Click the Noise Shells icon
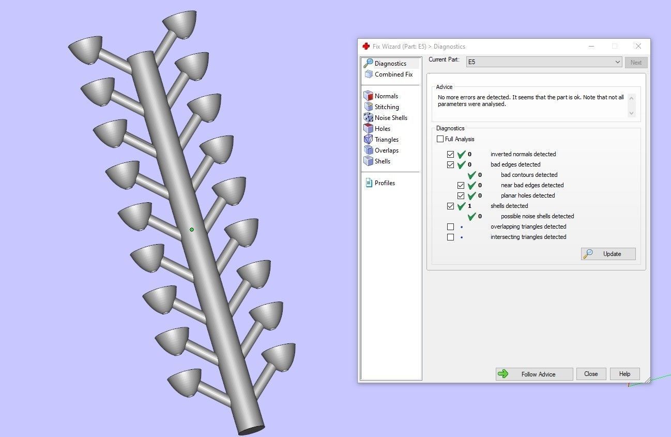Image resolution: width=671 pixels, height=437 pixels. click(x=368, y=117)
